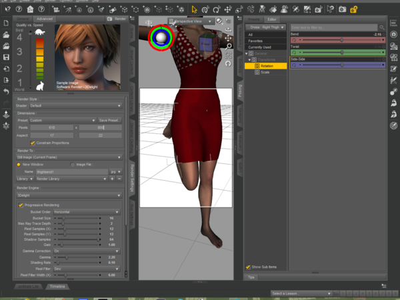Open the Shader Default dropdown
Screen dimensions: 400x300
coord(75,105)
